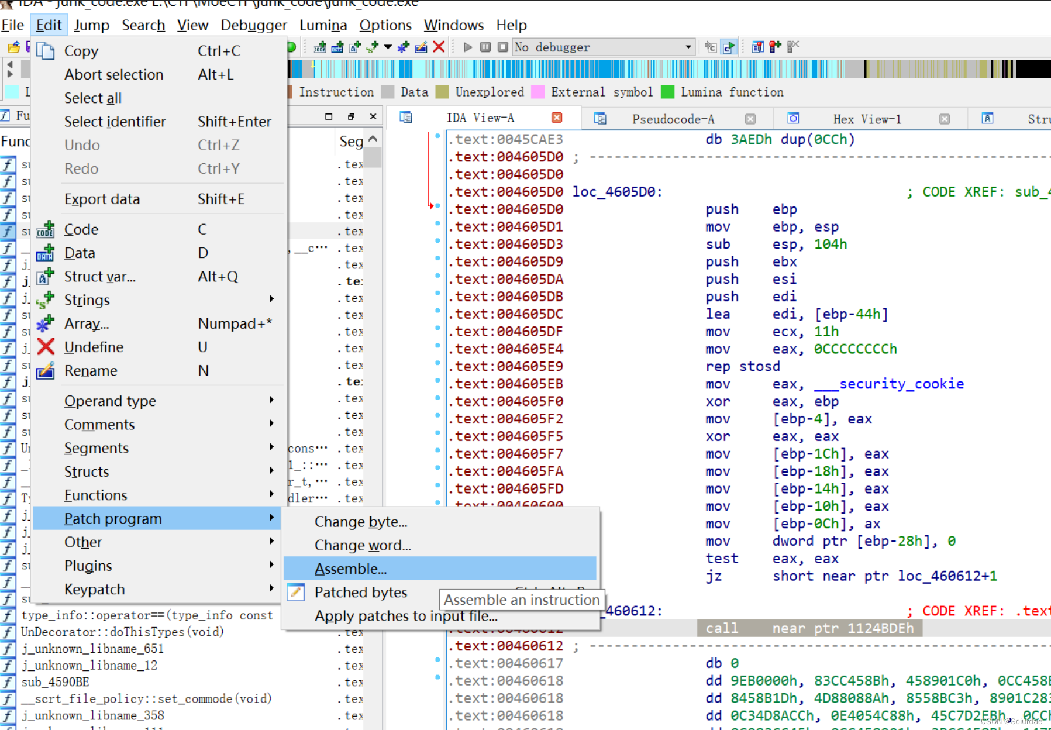
Task: Open the No debugger dropdown
Action: (688, 47)
